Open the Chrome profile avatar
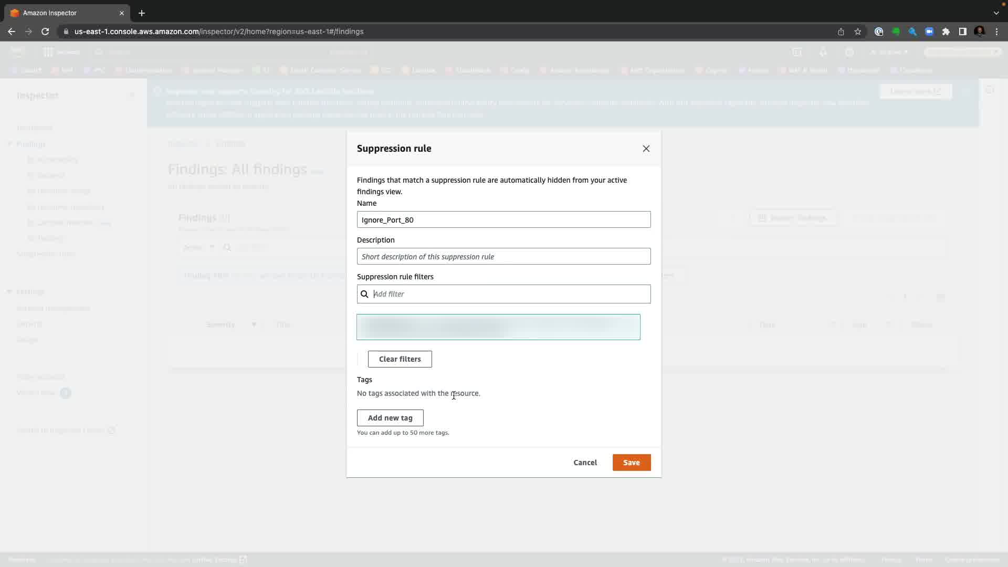The image size is (1008, 567). coord(979,31)
